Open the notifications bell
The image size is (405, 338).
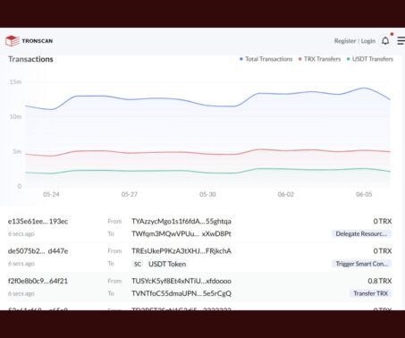[x=385, y=41]
